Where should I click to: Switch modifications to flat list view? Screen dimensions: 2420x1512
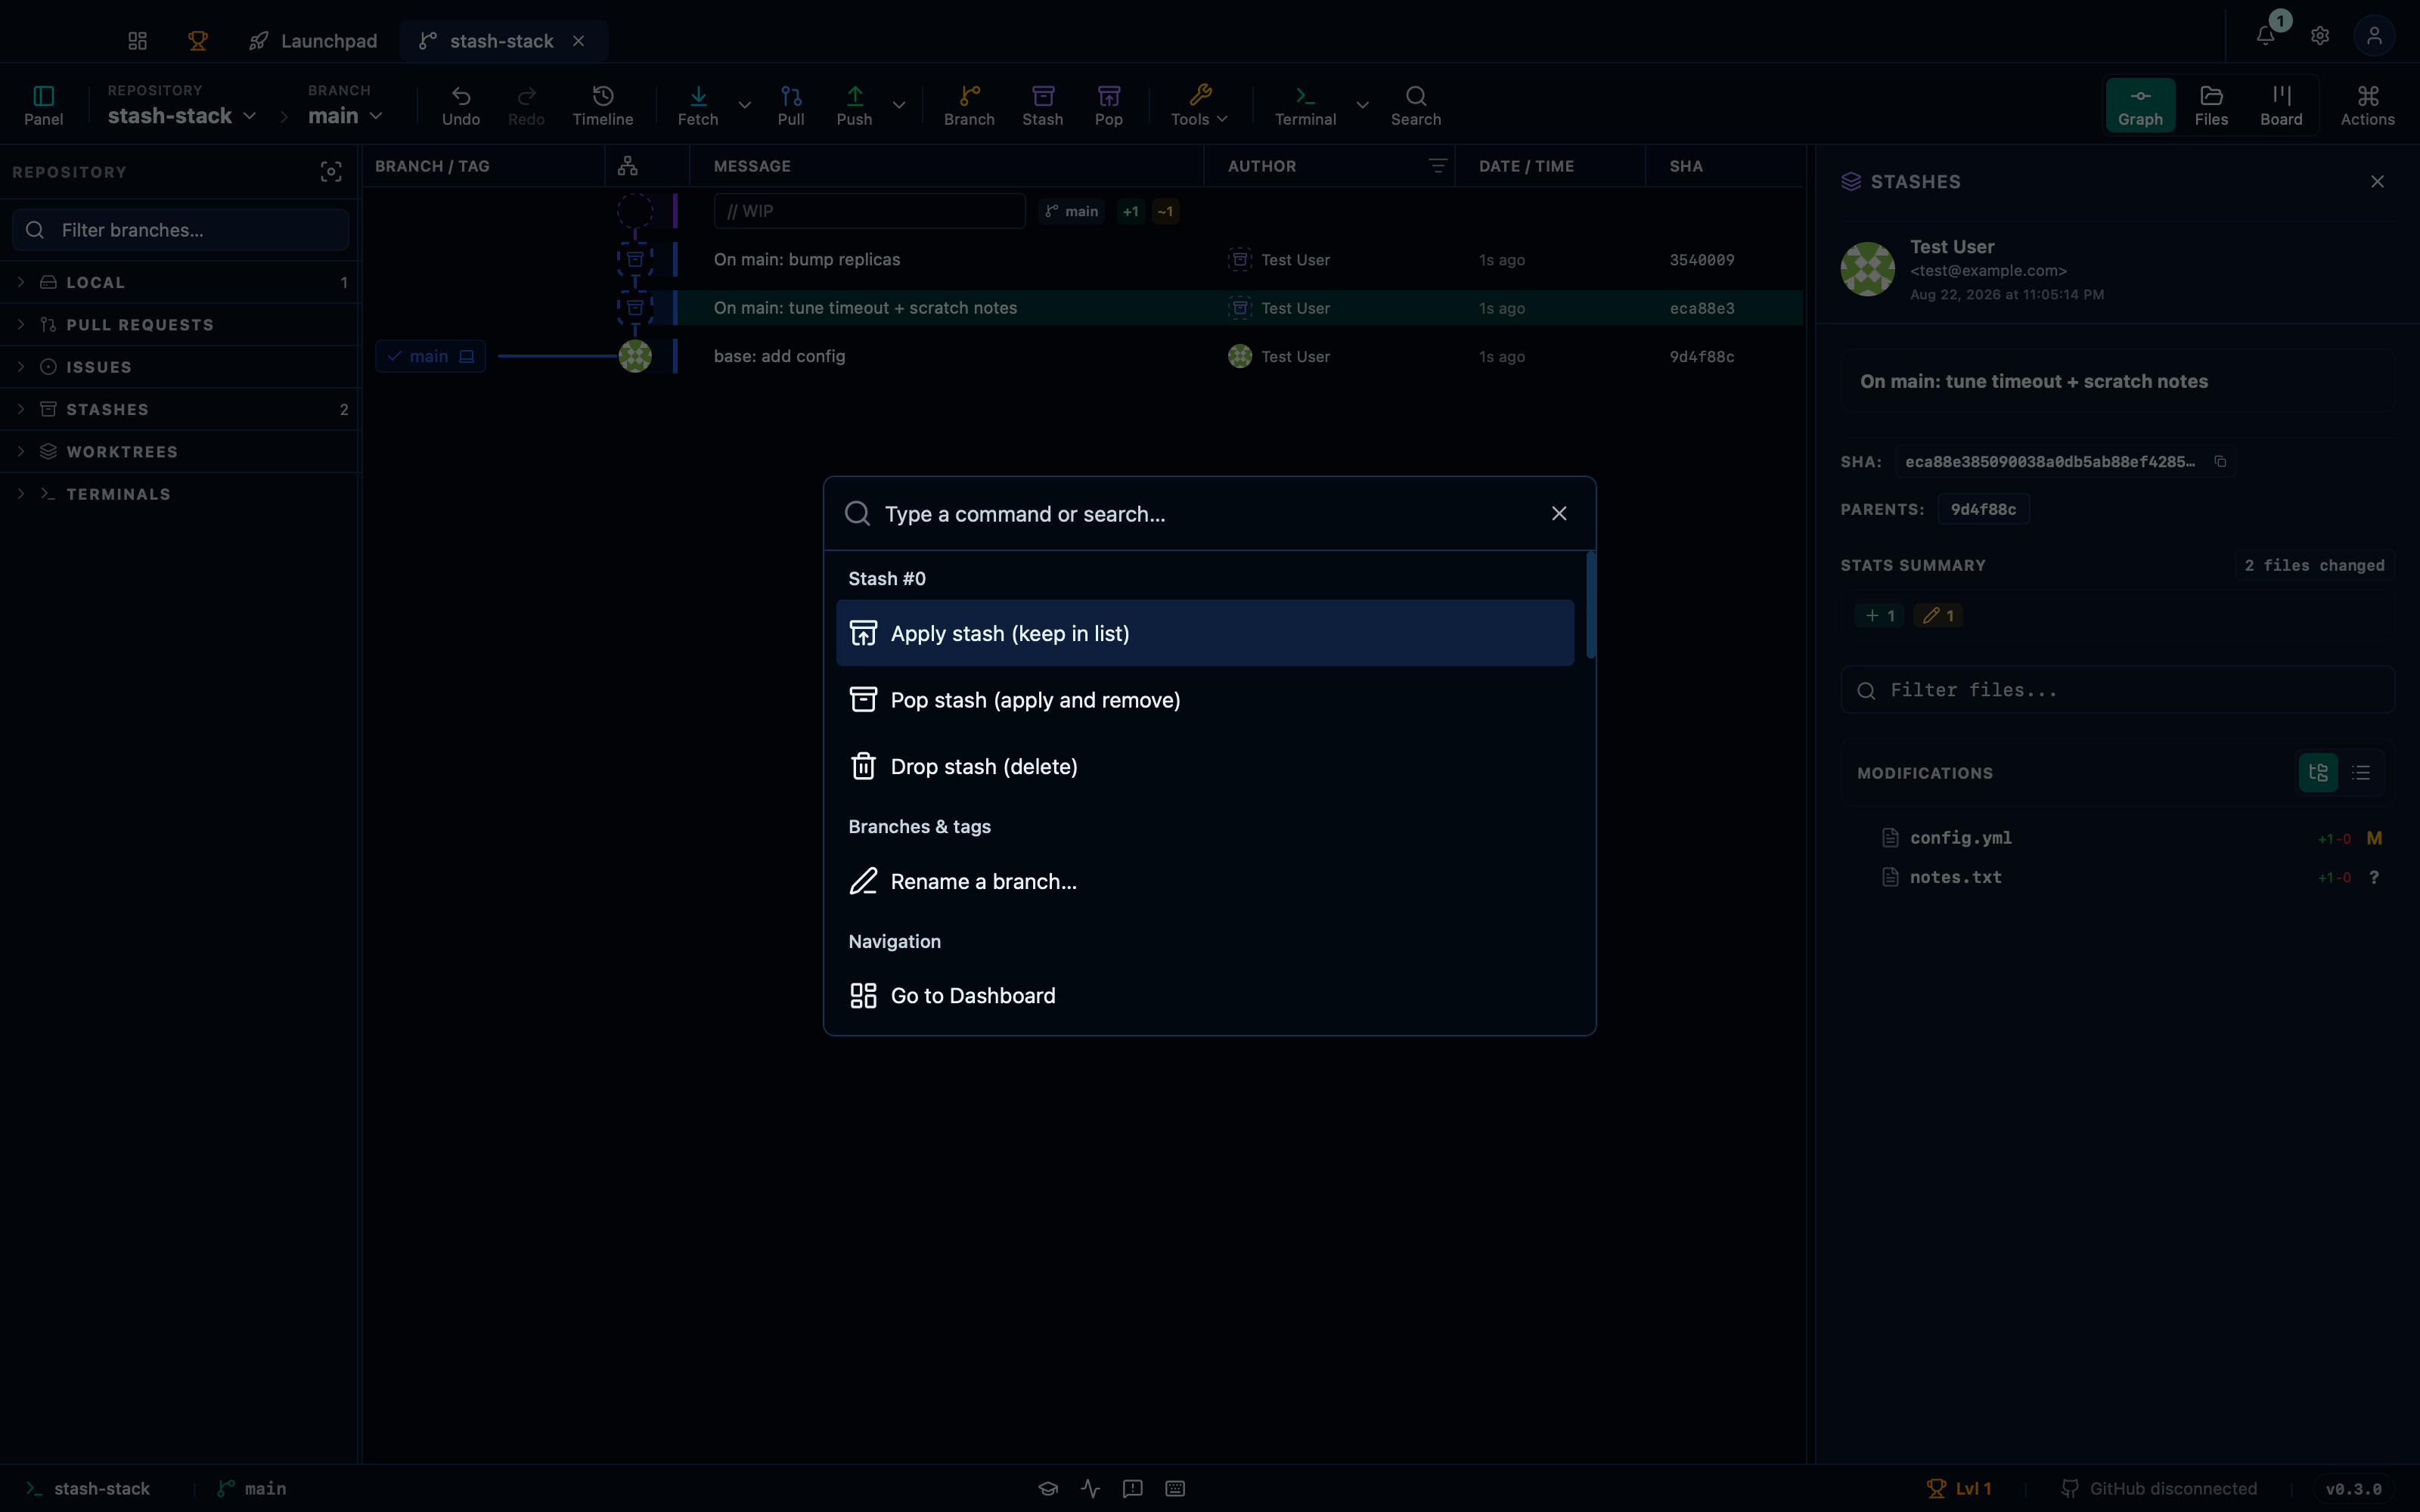point(2361,772)
